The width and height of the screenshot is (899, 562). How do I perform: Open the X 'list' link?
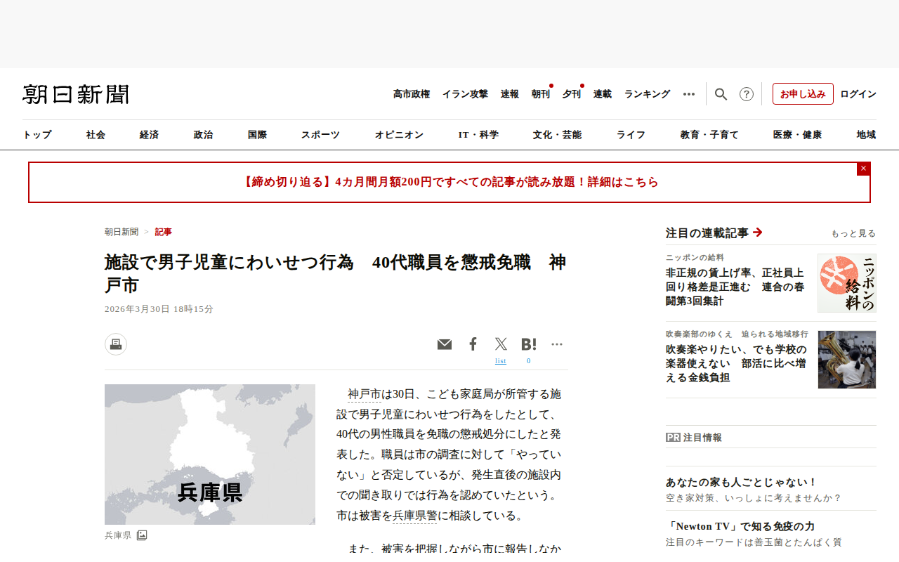point(501,361)
